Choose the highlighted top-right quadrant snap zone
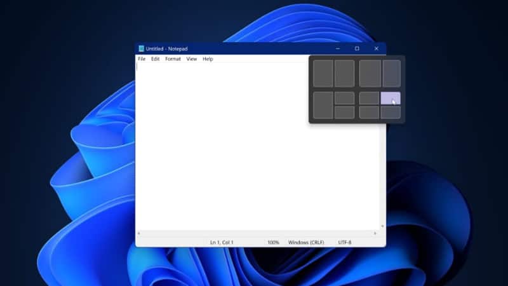Viewport: 508px width, 286px height. [391, 98]
